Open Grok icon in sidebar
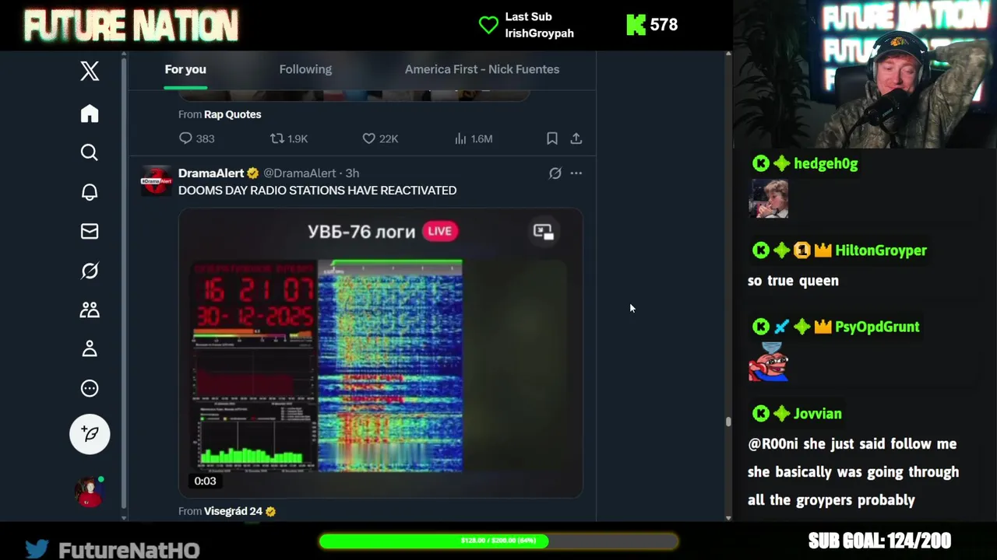This screenshot has height=560, width=997. click(x=90, y=271)
